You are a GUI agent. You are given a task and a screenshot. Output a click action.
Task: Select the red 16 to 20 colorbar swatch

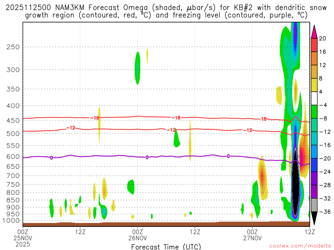coord(314,45)
